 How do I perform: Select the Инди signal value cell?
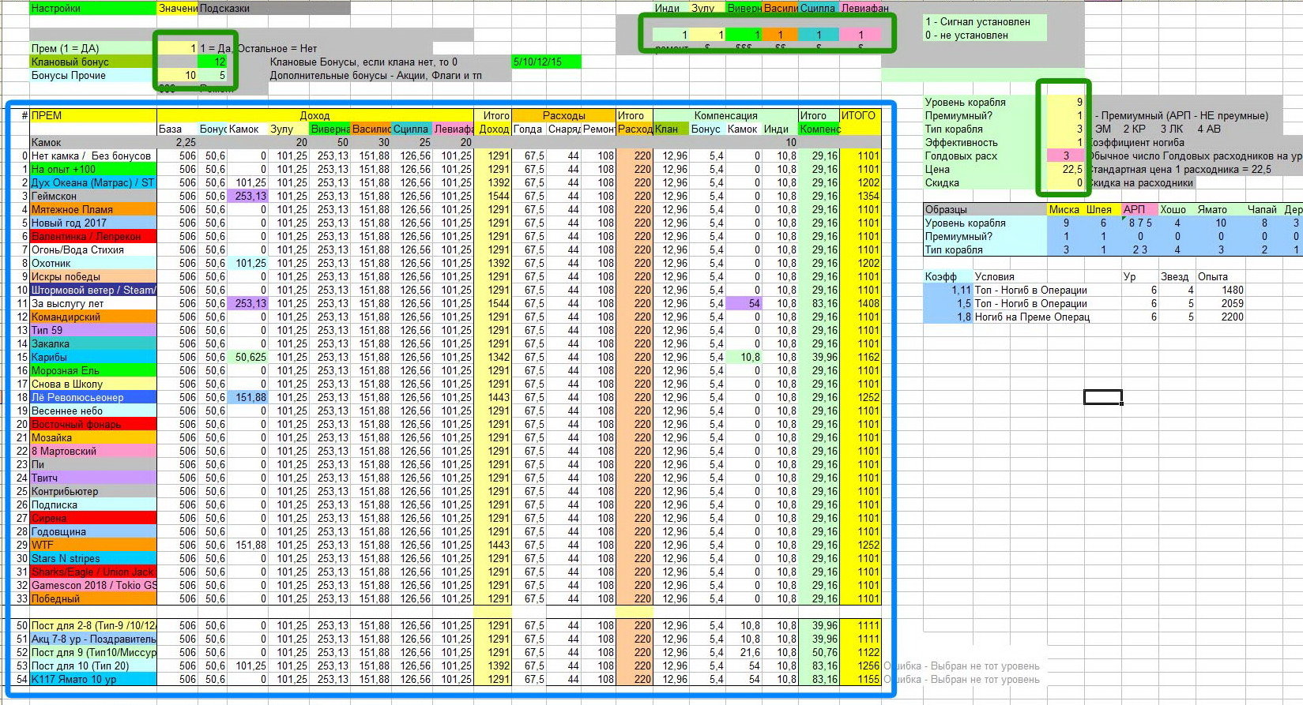click(x=671, y=35)
